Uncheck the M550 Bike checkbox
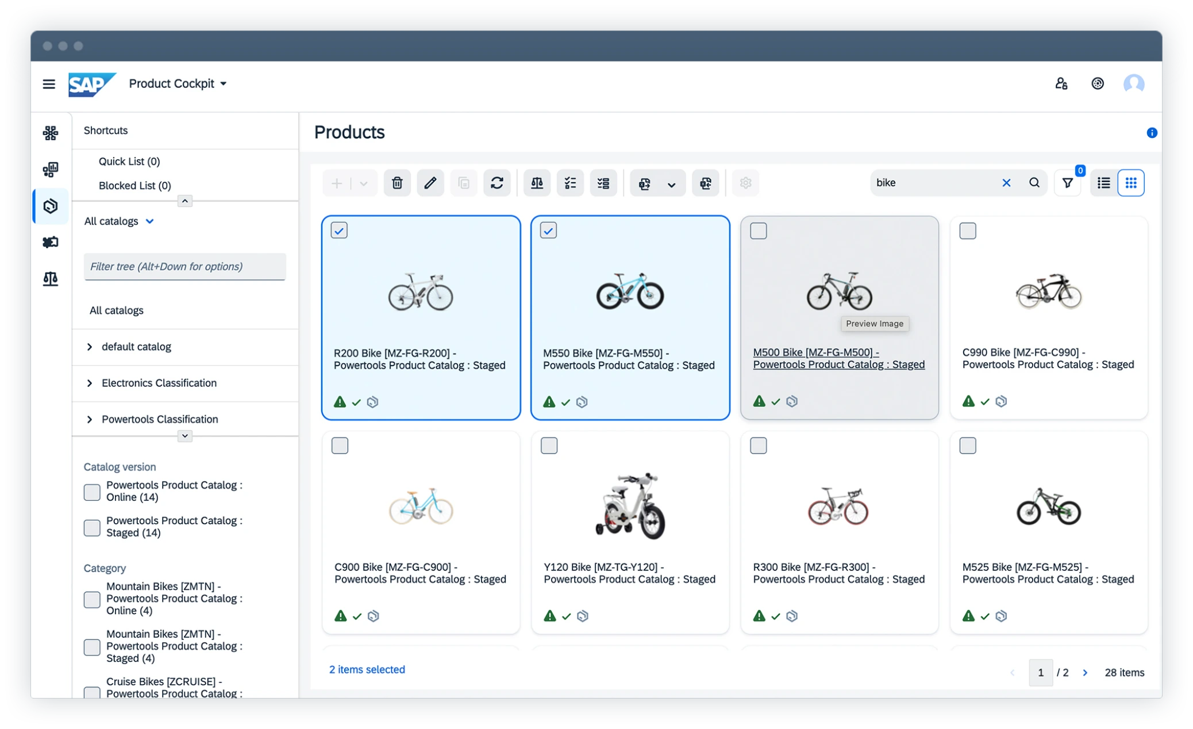Viewport: 1193px width, 729px height. click(x=548, y=231)
